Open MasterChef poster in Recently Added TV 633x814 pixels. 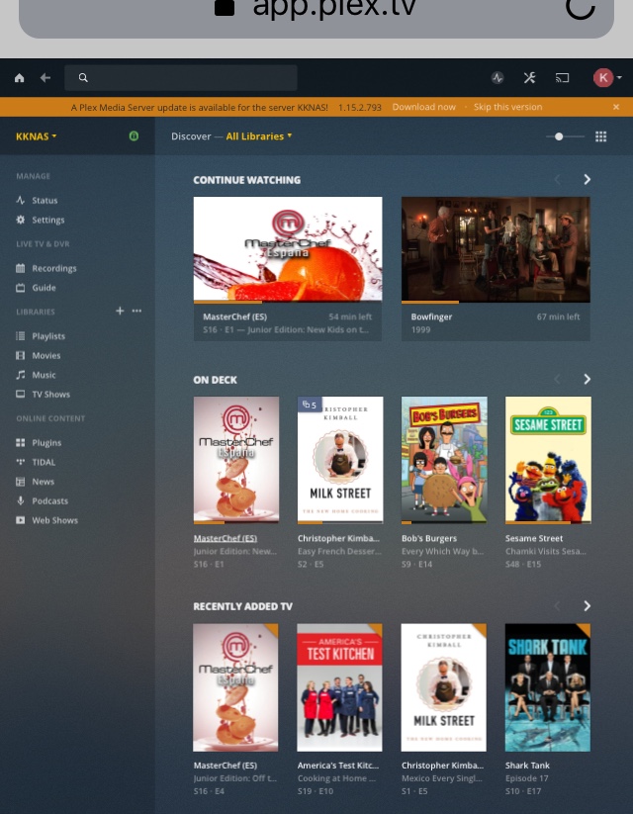(x=235, y=687)
